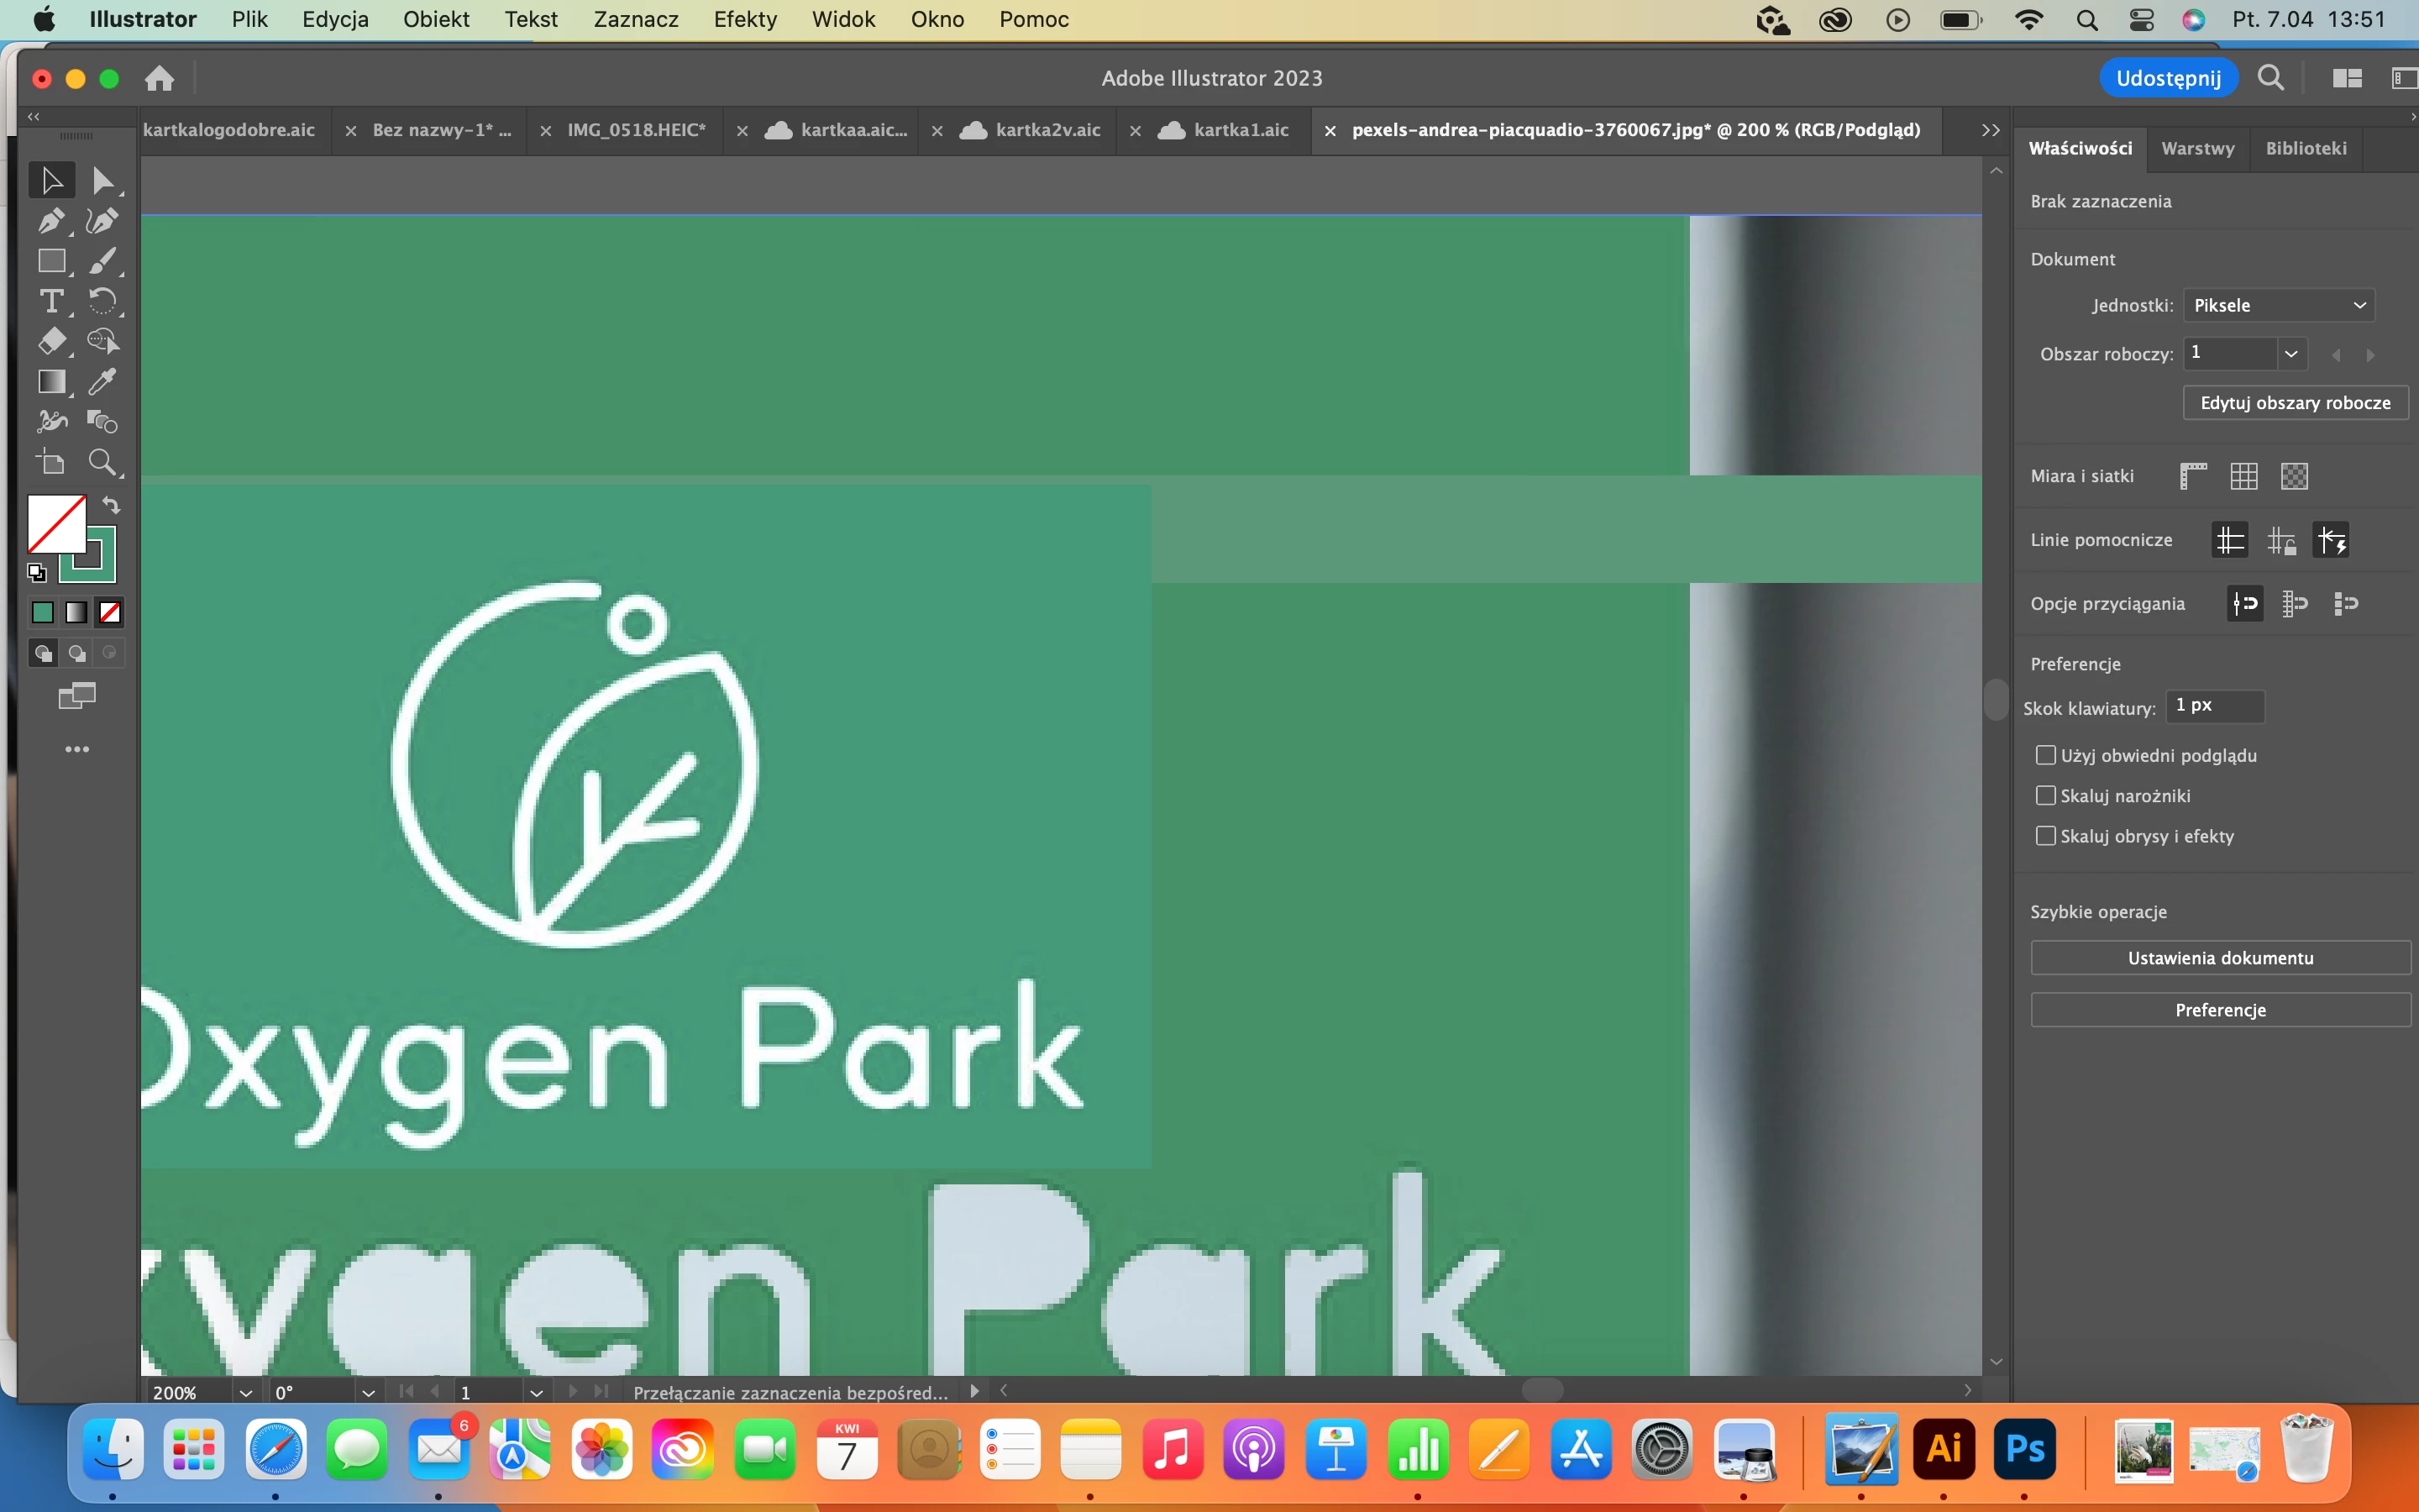Toggle the grid display icon

tap(2243, 476)
